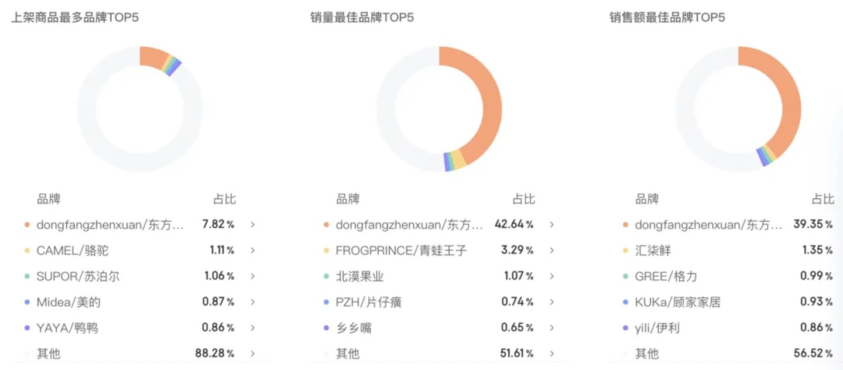Click the 占比 column header in 上架商品最多品牌TOP5
This screenshot has width=843, height=370.
[225, 199]
